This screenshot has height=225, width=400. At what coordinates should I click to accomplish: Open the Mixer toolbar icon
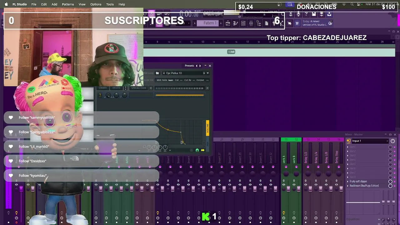click(x=251, y=23)
